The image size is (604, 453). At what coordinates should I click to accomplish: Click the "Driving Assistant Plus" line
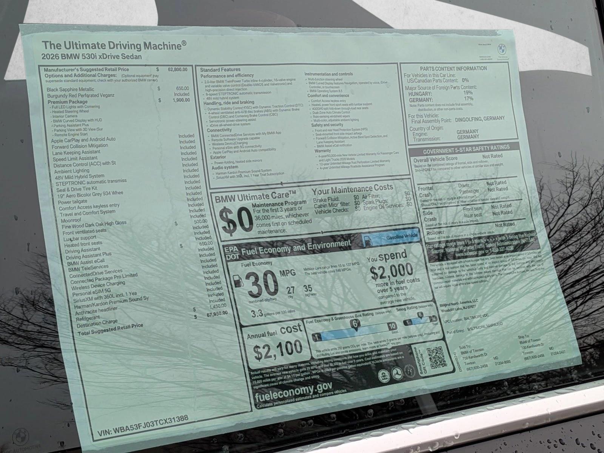pyautogui.click(x=89, y=256)
